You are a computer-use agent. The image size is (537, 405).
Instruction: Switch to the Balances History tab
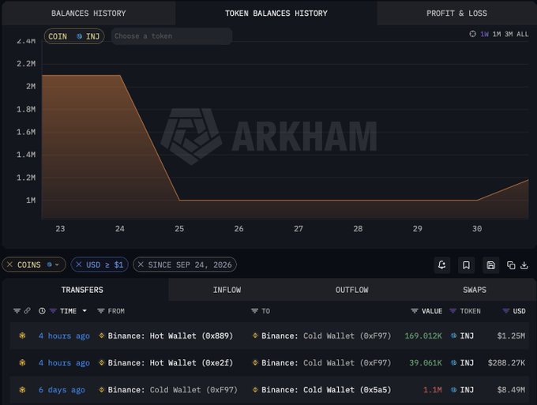tap(88, 13)
